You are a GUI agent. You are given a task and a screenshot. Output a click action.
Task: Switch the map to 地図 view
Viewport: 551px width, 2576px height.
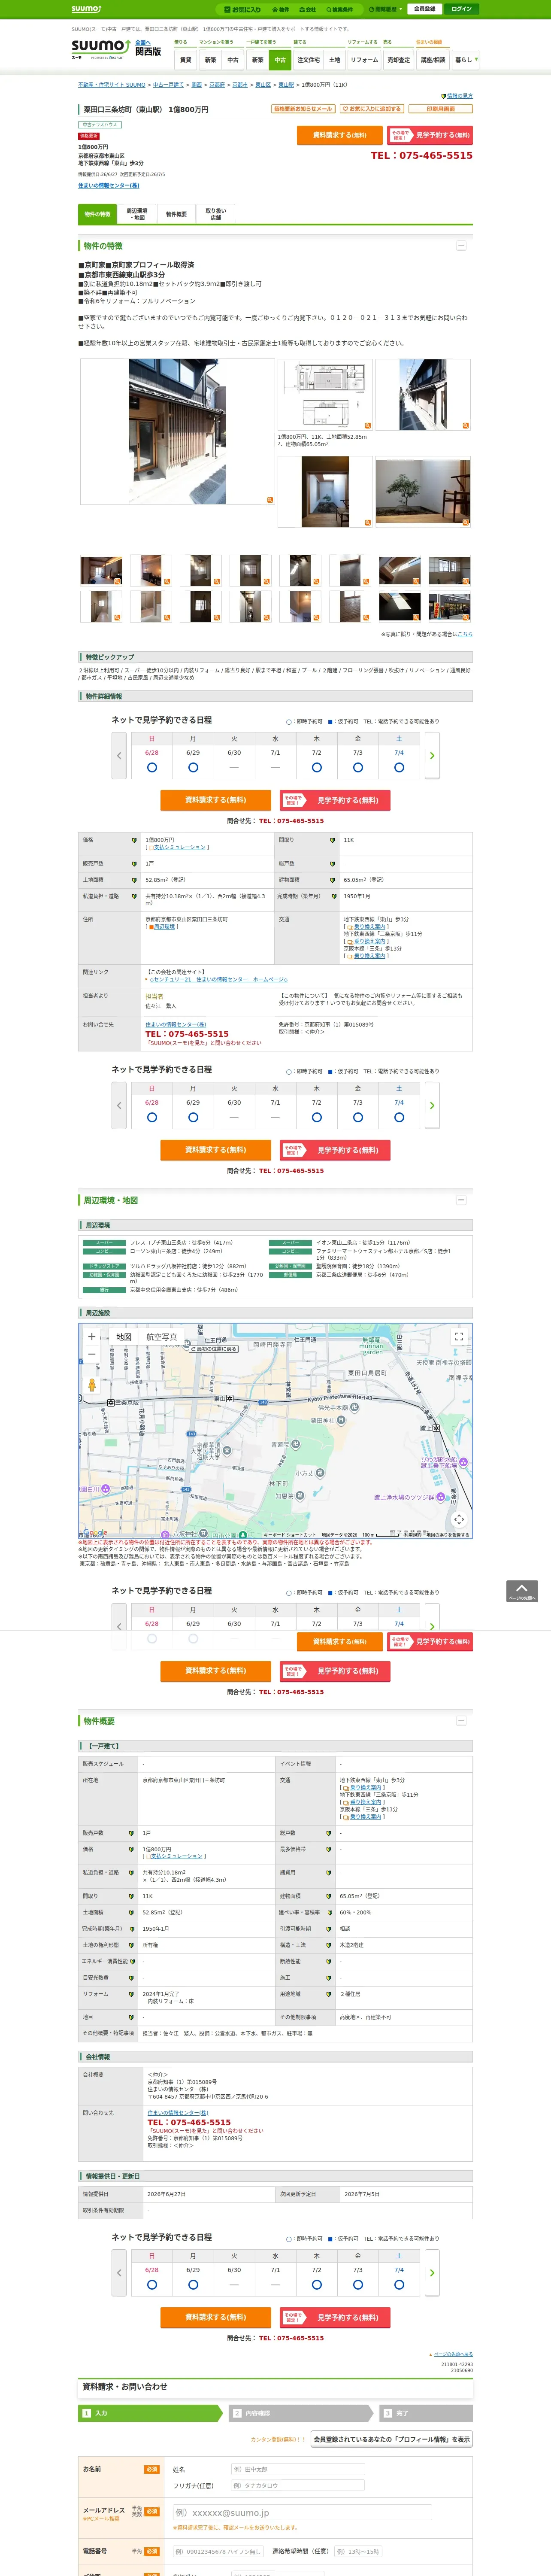[124, 1337]
